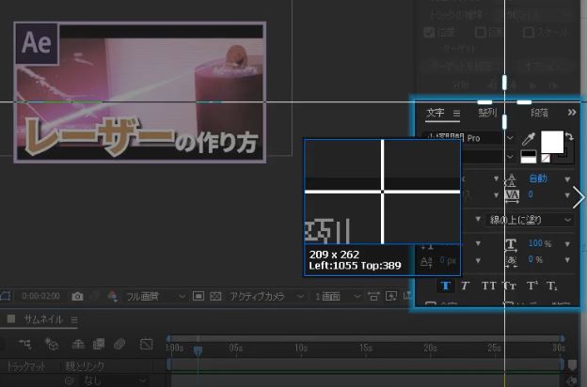Take a snapshot with the camera icon
Screen dimensions: 587x387
coord(77,297)
